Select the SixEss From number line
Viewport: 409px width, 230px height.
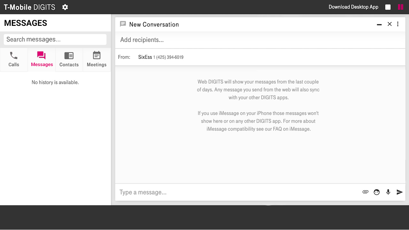pos(161,57)
